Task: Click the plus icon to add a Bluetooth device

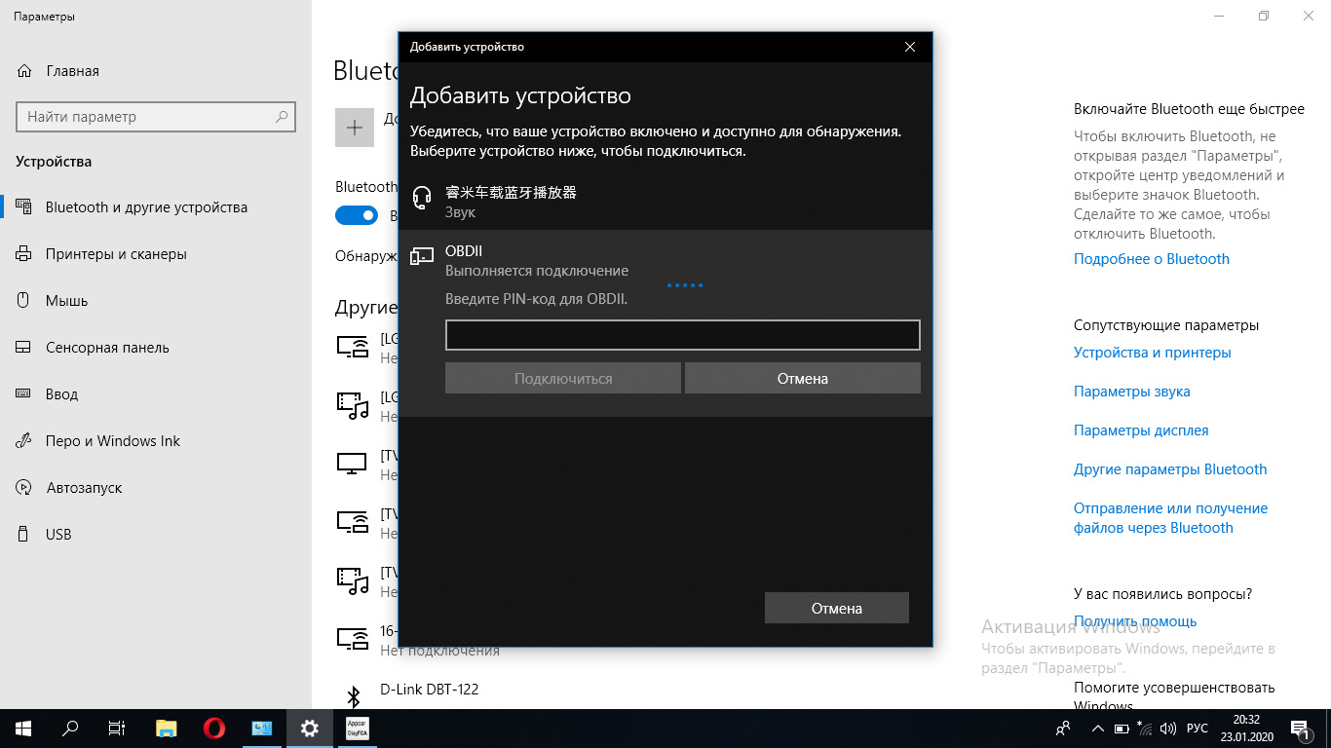Action: point(355,128)
